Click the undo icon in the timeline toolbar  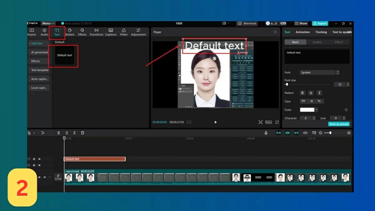pos(43,133)
